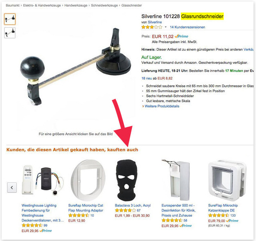Open the 14 Kundenrezensionen link
This screenshot has height=241, width=256.
click(187, 27)
